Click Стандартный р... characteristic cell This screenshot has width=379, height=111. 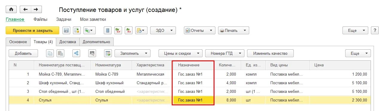(152, 83)
